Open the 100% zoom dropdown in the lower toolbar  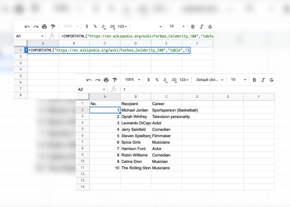(x=133, y=80)
